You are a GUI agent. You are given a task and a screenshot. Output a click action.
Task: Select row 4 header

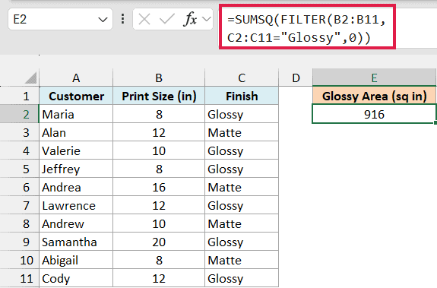pos(20,150)
